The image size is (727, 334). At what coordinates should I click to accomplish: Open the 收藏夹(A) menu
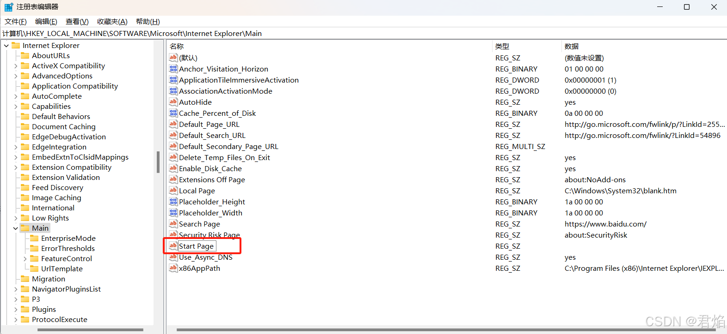click(112, 22)
